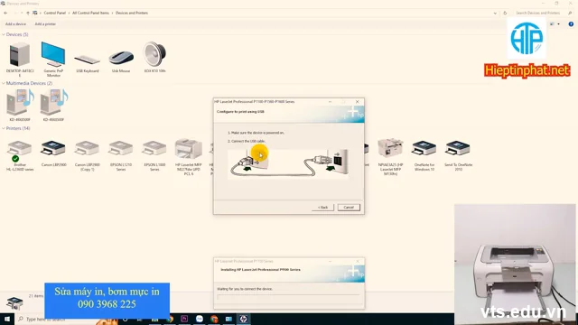Viewport: 578px width, 325px height.
Task: Click the installation progress bar
Action: pyautogui.click(x=288, y=297)
